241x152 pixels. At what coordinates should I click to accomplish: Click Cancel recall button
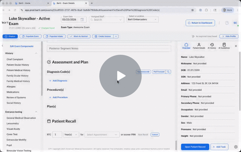point(155,135)
